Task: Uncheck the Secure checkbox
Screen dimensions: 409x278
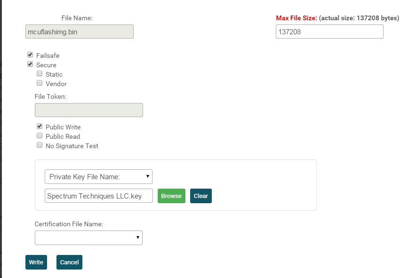Action: pos(30,64)
